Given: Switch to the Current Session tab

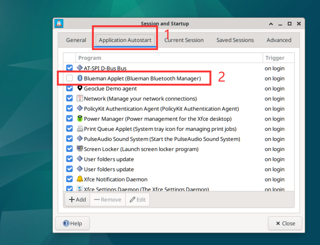Looking at the screenshot, I should [x=184, y=40].
